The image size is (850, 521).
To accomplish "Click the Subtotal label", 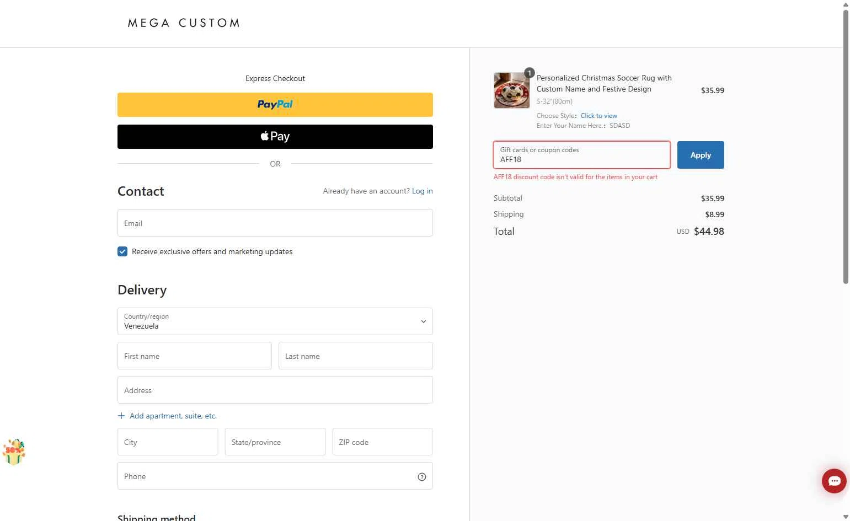I will click(x=507, y=198).
